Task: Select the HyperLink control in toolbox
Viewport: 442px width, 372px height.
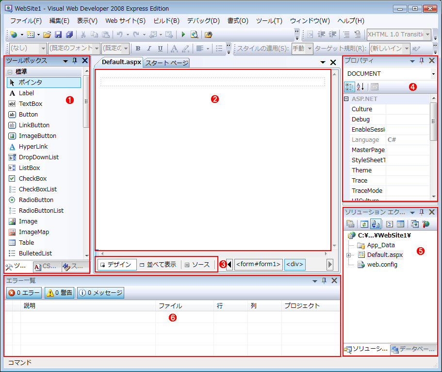Action: point(33,147)
